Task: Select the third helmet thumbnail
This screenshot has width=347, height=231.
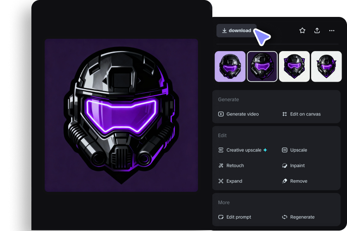Action: click(x=294, y=66)
